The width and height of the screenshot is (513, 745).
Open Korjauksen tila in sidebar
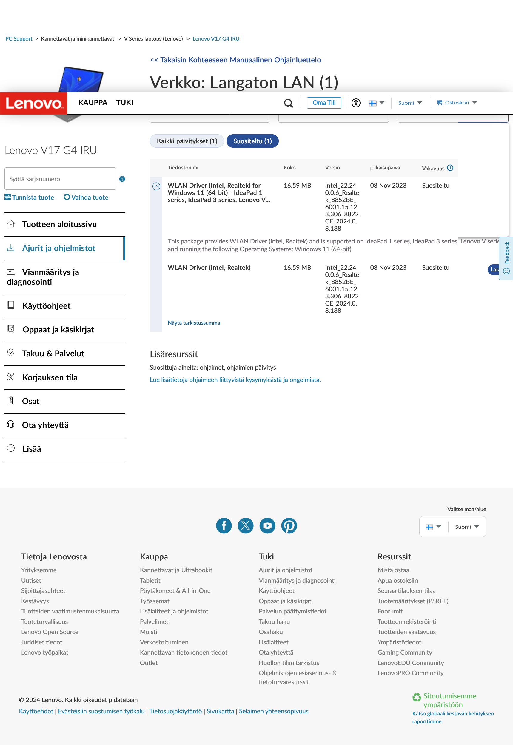tap(65, 377)
